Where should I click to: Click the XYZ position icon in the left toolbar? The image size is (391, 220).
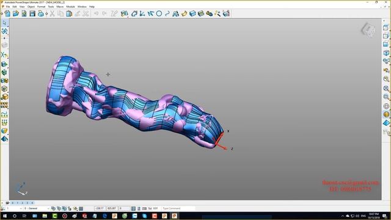[4, 54]
